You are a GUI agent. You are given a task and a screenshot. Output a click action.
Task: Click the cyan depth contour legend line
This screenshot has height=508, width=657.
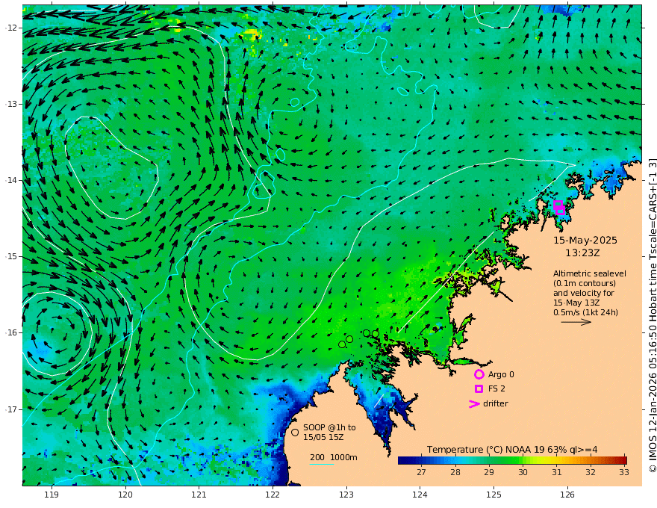tap(322, 464)
